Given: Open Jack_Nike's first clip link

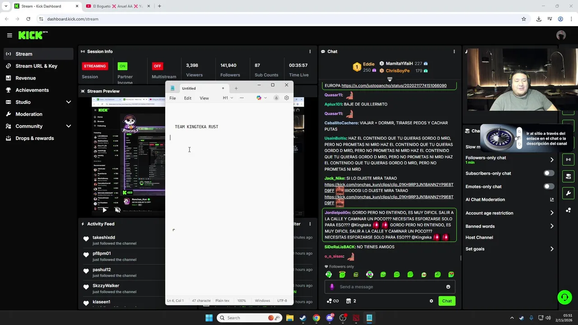Looking at the screenshot, I should click(x=389, y=187).
